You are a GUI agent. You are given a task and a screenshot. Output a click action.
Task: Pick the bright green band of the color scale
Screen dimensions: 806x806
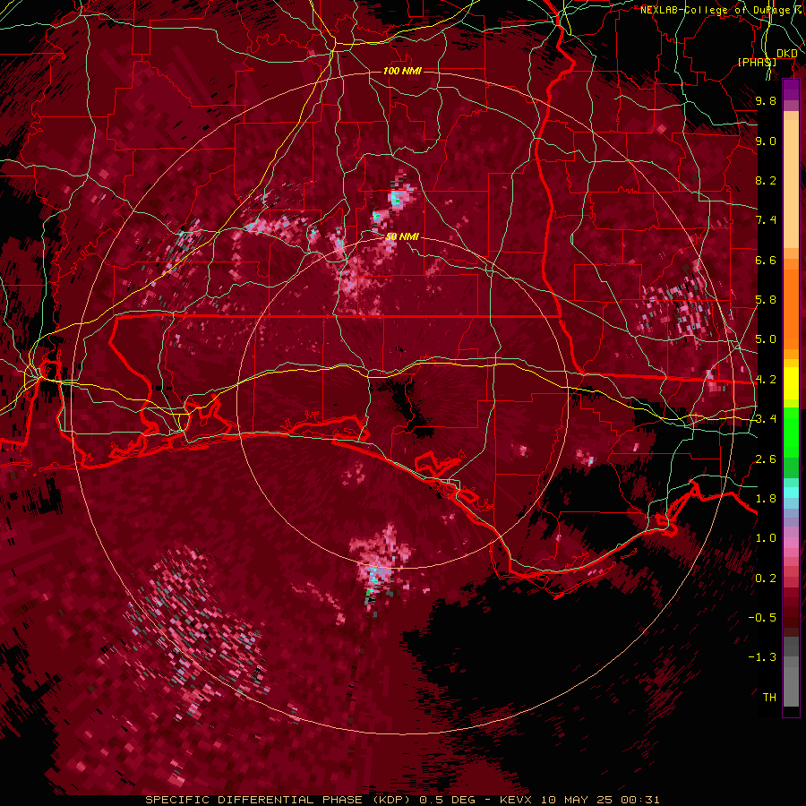791,432
